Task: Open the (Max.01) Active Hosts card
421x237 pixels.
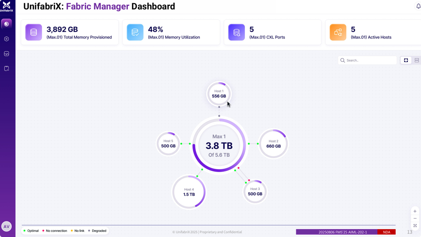Action: pyautogui.click(x=373, y=32)
